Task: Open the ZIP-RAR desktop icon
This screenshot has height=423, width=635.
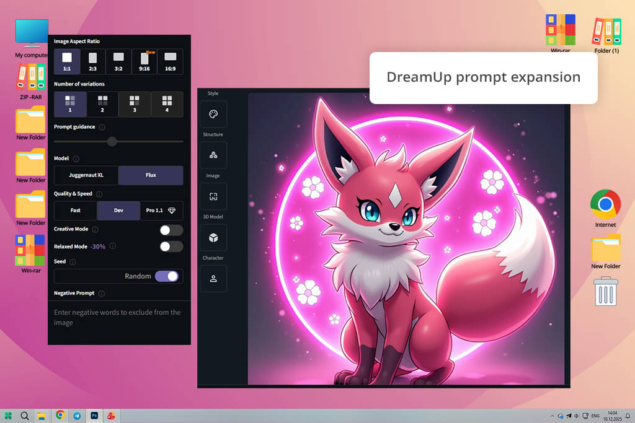Action: 31,82
